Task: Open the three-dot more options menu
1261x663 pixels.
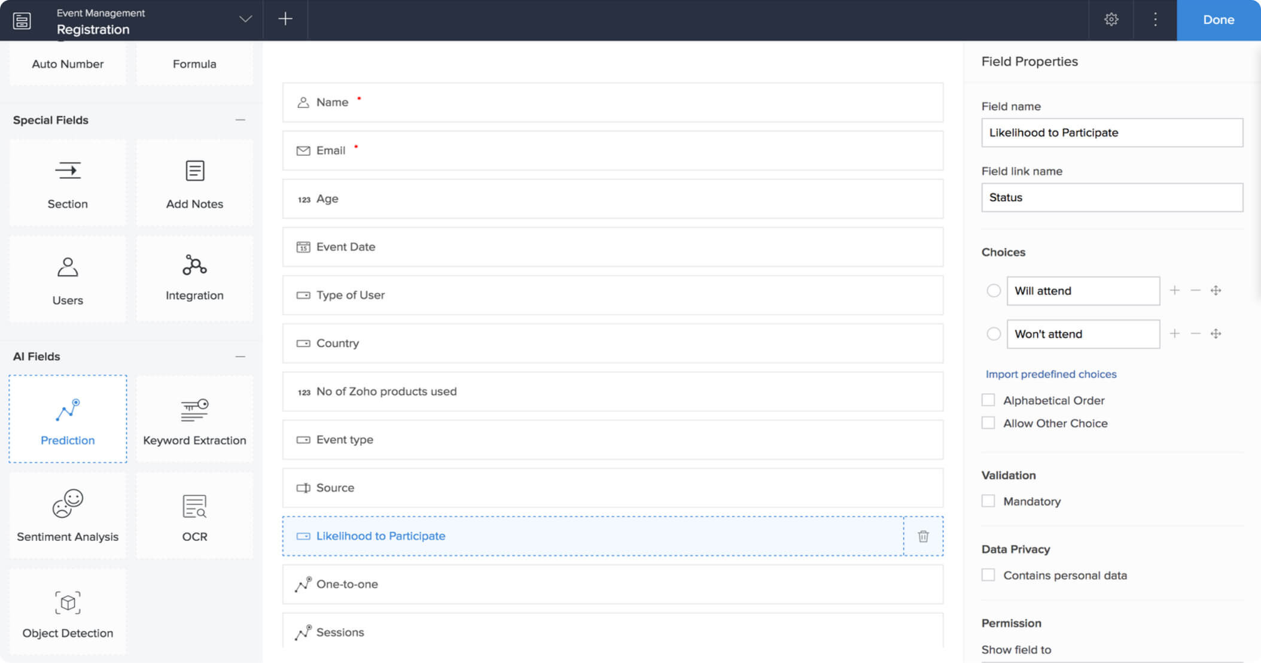Action: click(1155, 20)
